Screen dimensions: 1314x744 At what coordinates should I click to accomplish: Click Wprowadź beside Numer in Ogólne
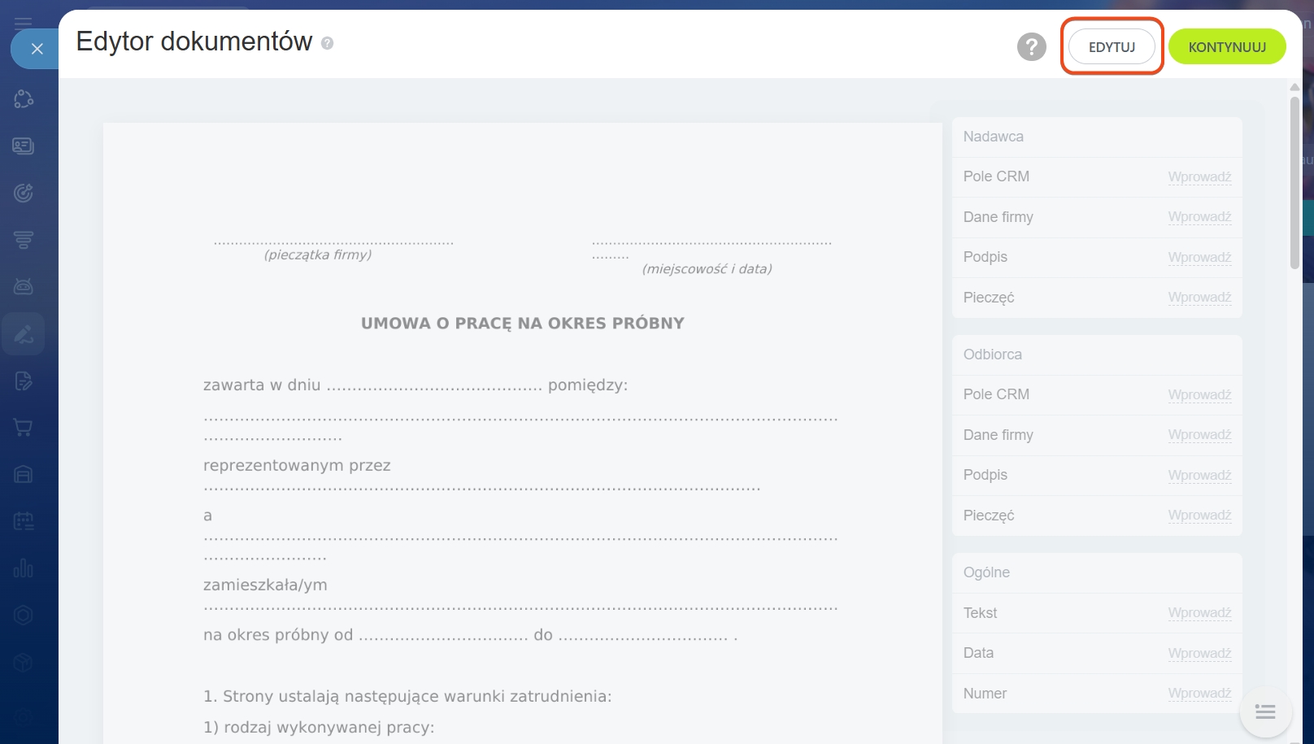point(1199,694)
